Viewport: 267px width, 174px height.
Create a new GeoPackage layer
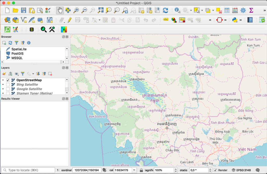pos(15,20)
